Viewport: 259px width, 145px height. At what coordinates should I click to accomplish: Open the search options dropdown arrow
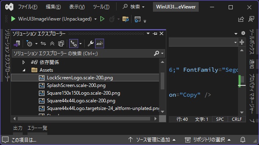(162, 54)
